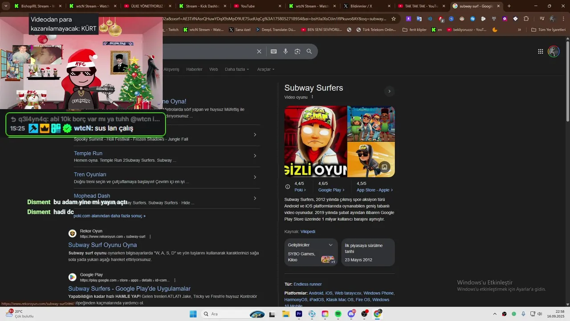Switch to the 'TAK TAK TAK' YouTube tab

click(x=420, y=6)
